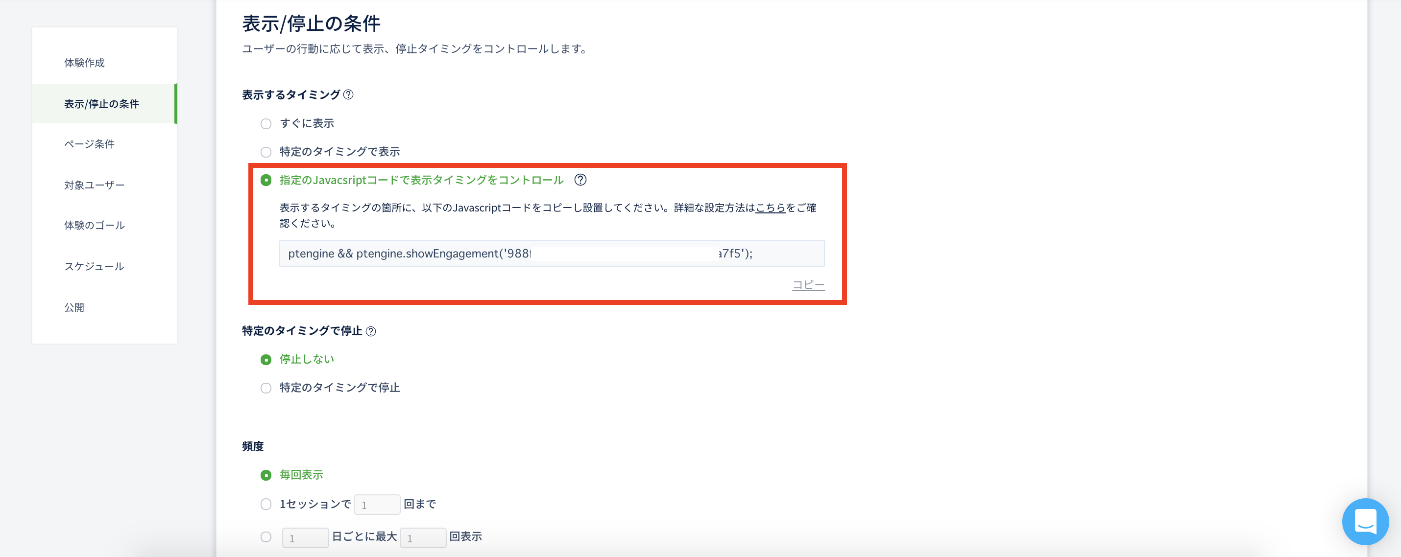The image size is (1401, 557).
Task: Open 体験作成 in sidebar
Action: click(x=84, y=63)
